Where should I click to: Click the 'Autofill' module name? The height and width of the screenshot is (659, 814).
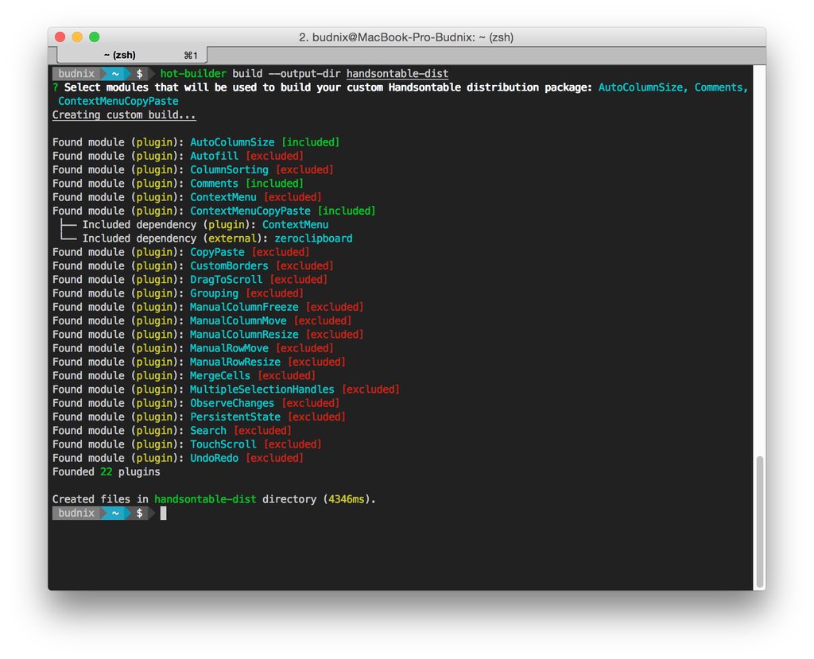214,156
